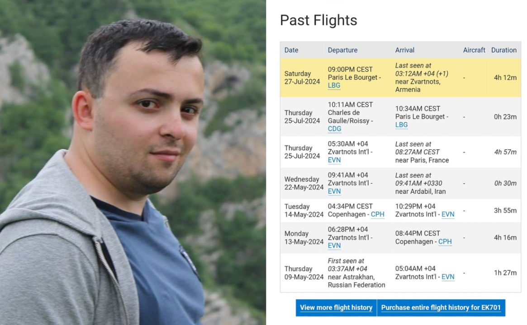Open the man's photo on the left
This screenshot has width=527, height=325.
(x=133, y=162)
